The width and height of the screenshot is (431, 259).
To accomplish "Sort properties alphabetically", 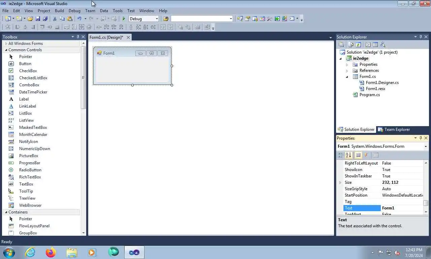I will click(348, 155).
